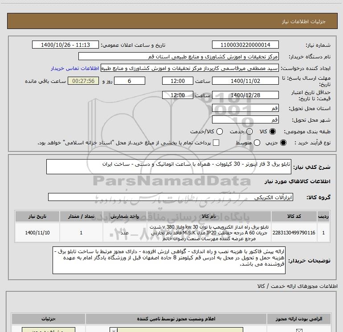Click the request creator name field
The width and height of the screenshot is (343, 332).
click(190, 68)
